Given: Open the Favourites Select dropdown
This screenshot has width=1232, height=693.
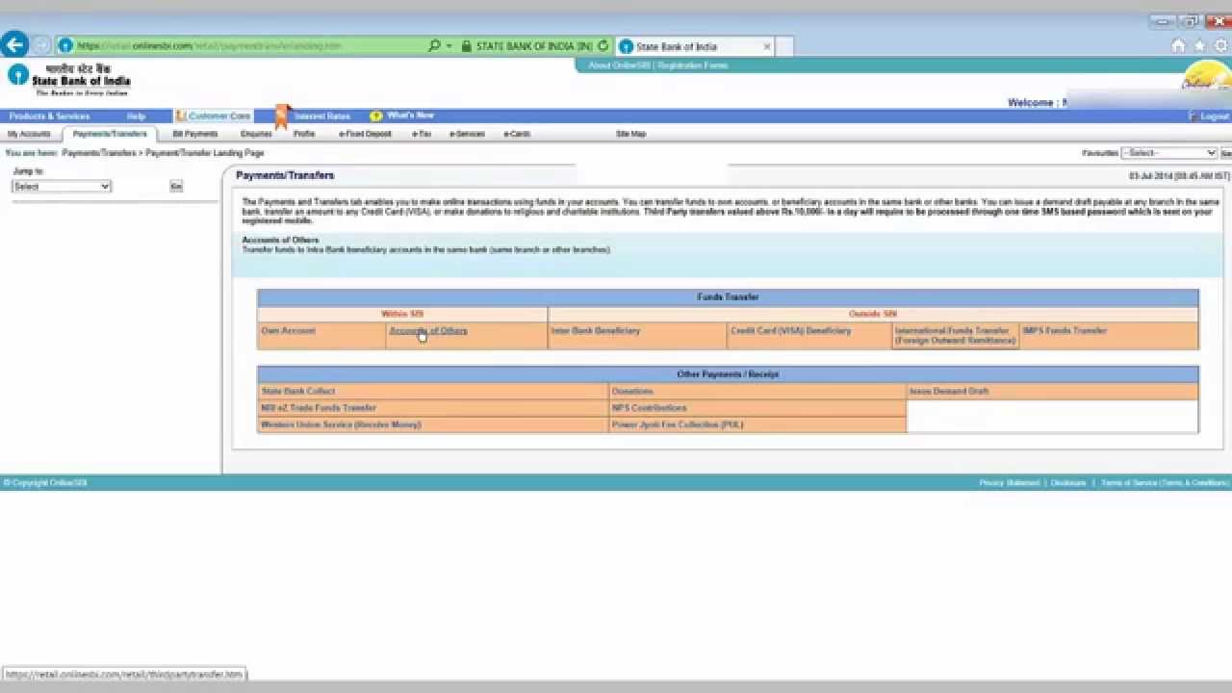Looking at the screenshot, I should tap(1169, 153).
